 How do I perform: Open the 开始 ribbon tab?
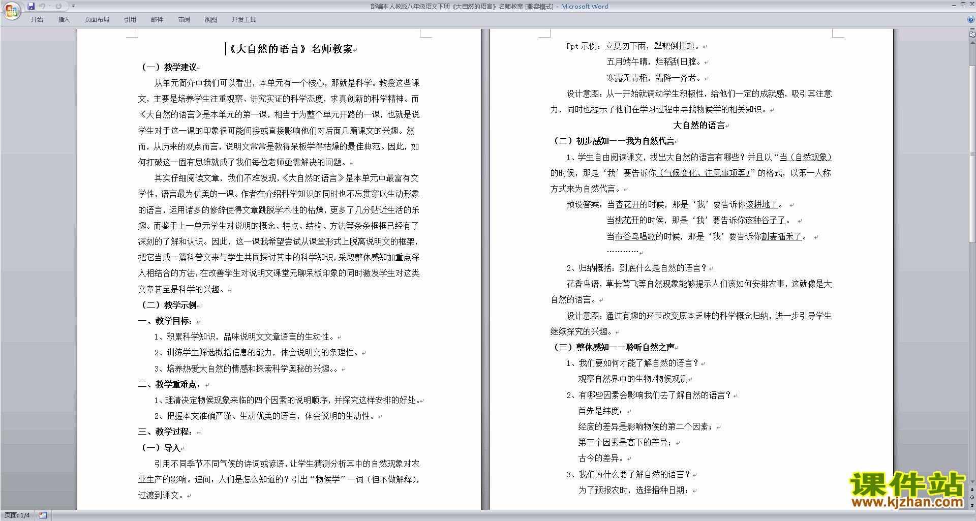pyautogui.click(x=37, y=20)
